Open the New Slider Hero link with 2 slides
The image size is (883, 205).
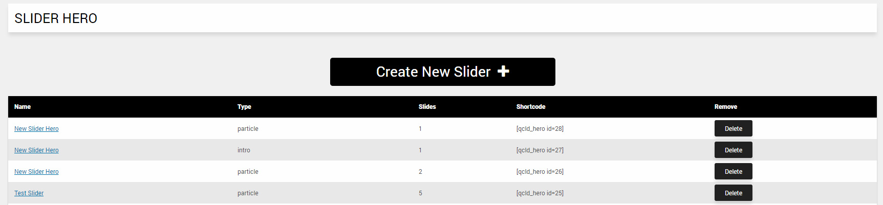coord(36,172)
